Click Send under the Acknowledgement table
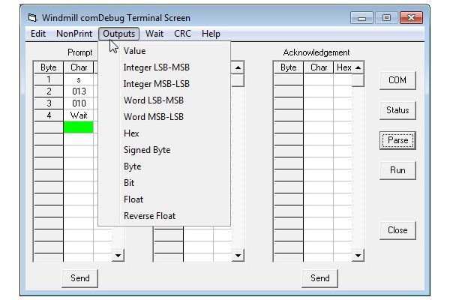Image resolution: width=450 pixels, height=300 pixels. pos(319,278)
